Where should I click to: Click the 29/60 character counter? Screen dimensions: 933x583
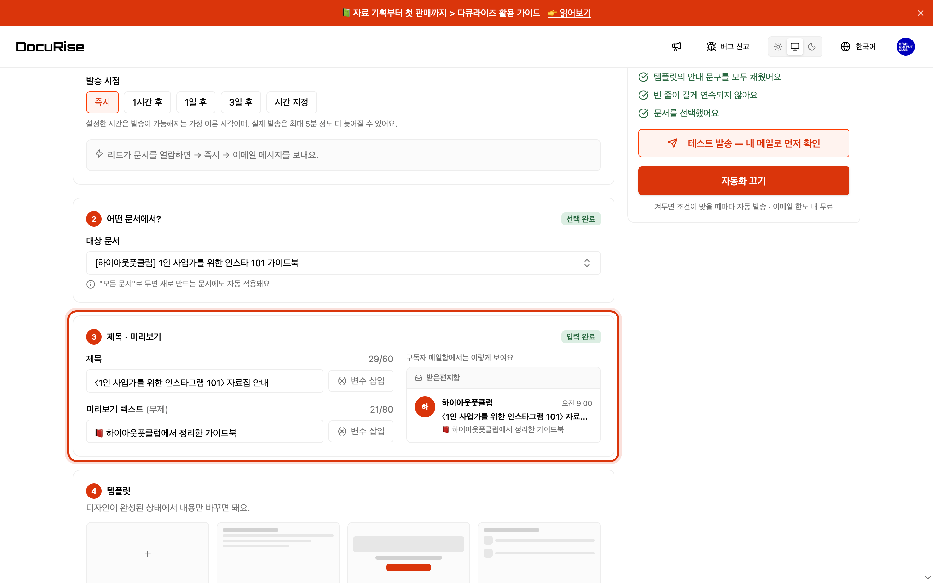click(x=381, y=359)
